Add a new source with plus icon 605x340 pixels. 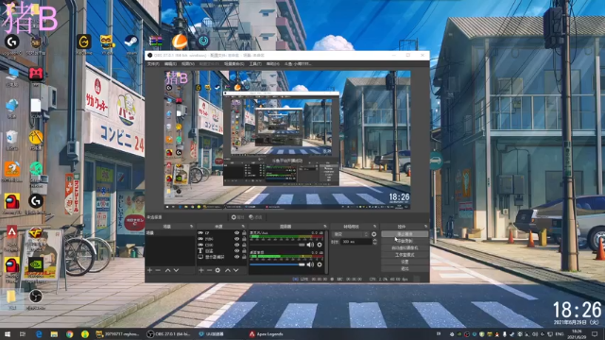201,271
